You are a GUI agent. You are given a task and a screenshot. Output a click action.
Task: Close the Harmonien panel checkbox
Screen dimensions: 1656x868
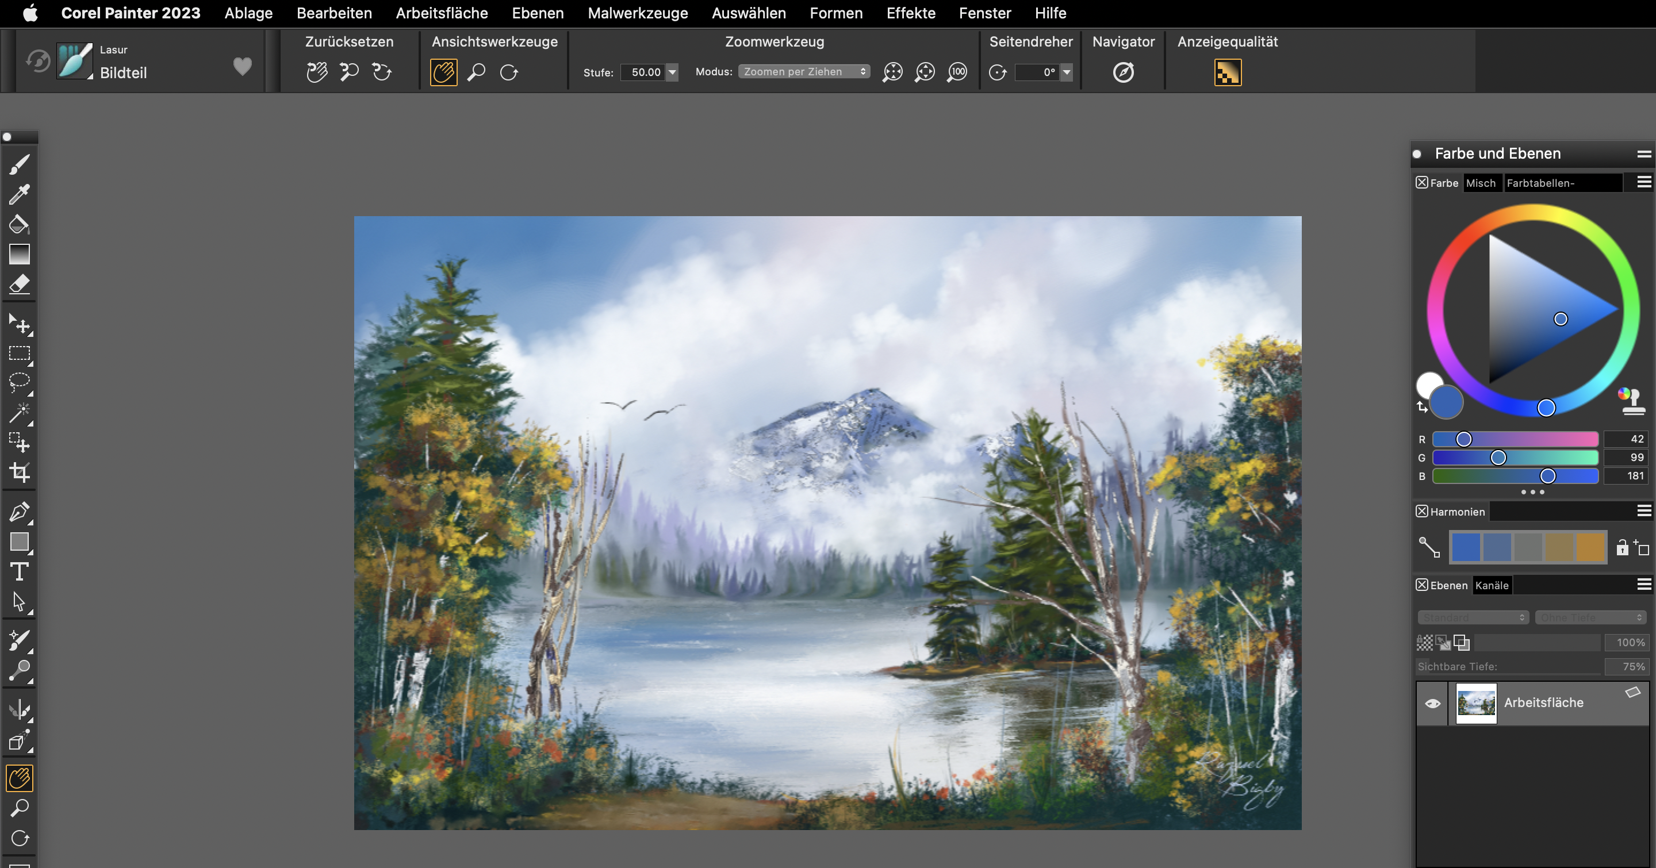tap(1421, 512)
